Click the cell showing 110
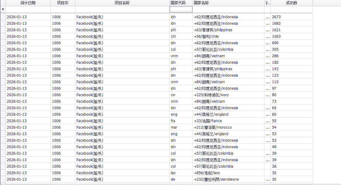 click(291, 82)
